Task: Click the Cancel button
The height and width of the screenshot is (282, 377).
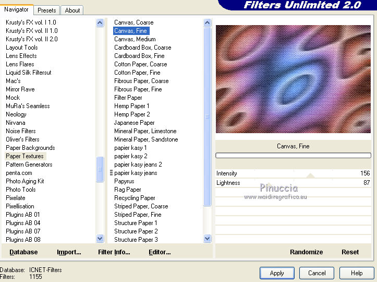Action: pyautogui.click(x=317, y=273)
